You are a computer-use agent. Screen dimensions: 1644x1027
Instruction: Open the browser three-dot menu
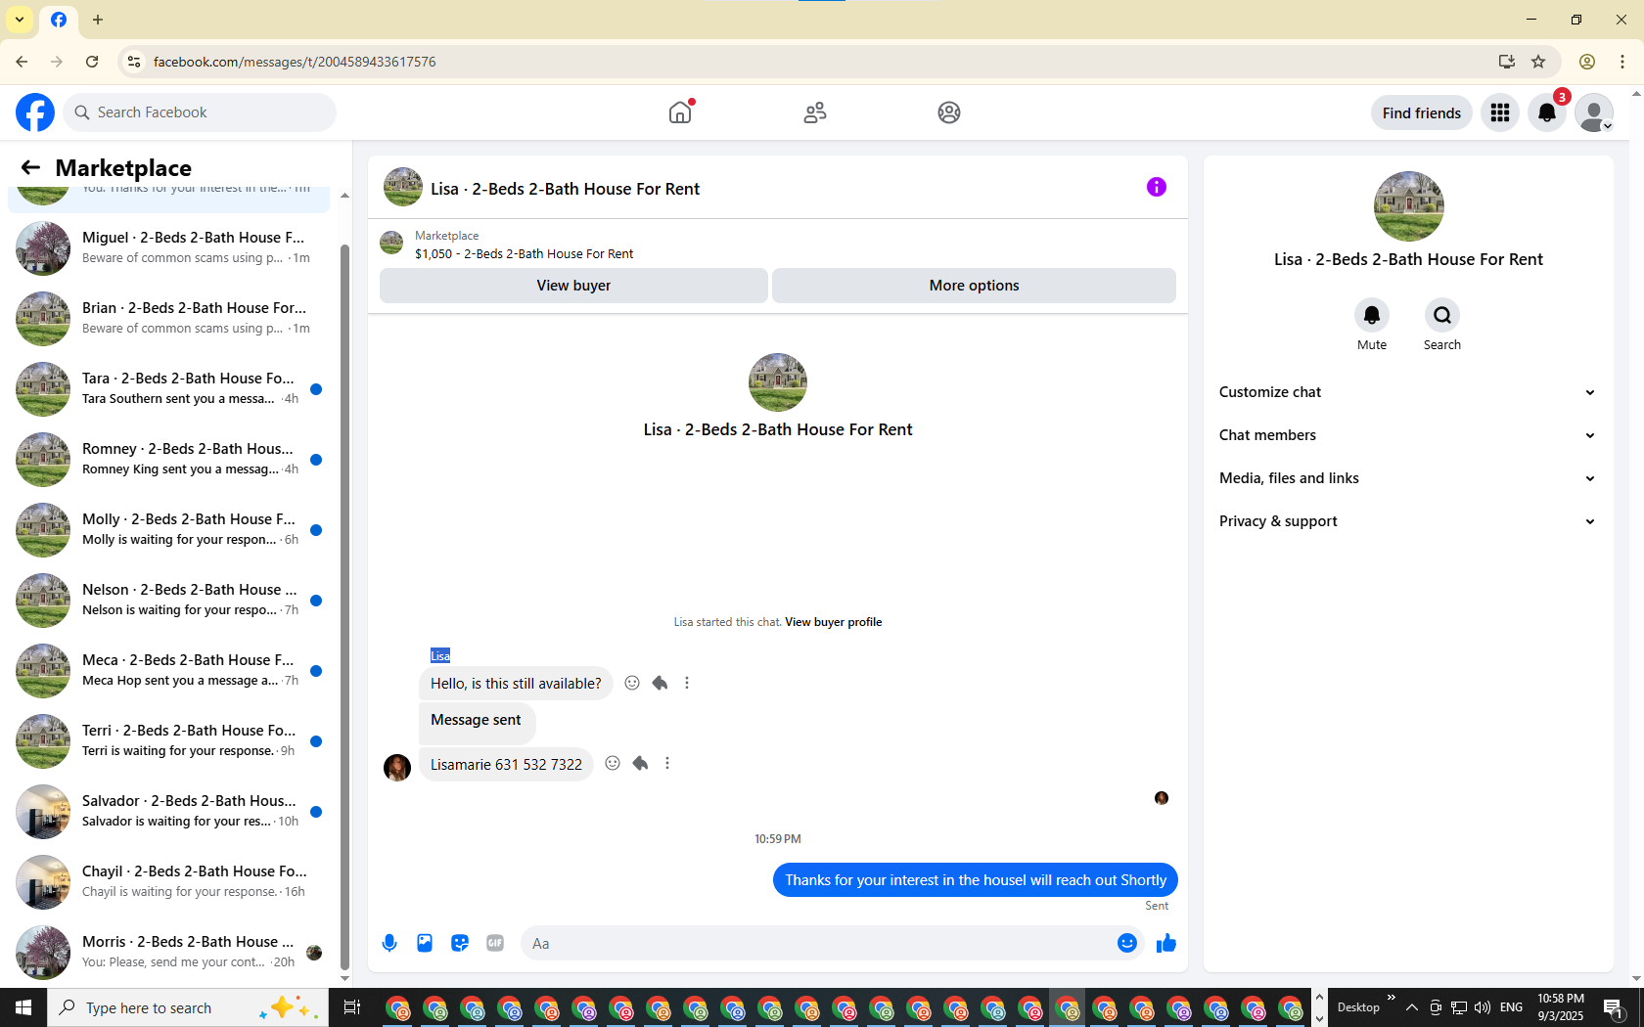coord(1622,62)
